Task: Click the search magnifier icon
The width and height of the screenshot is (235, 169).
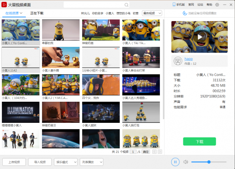Action: point(127,5)
